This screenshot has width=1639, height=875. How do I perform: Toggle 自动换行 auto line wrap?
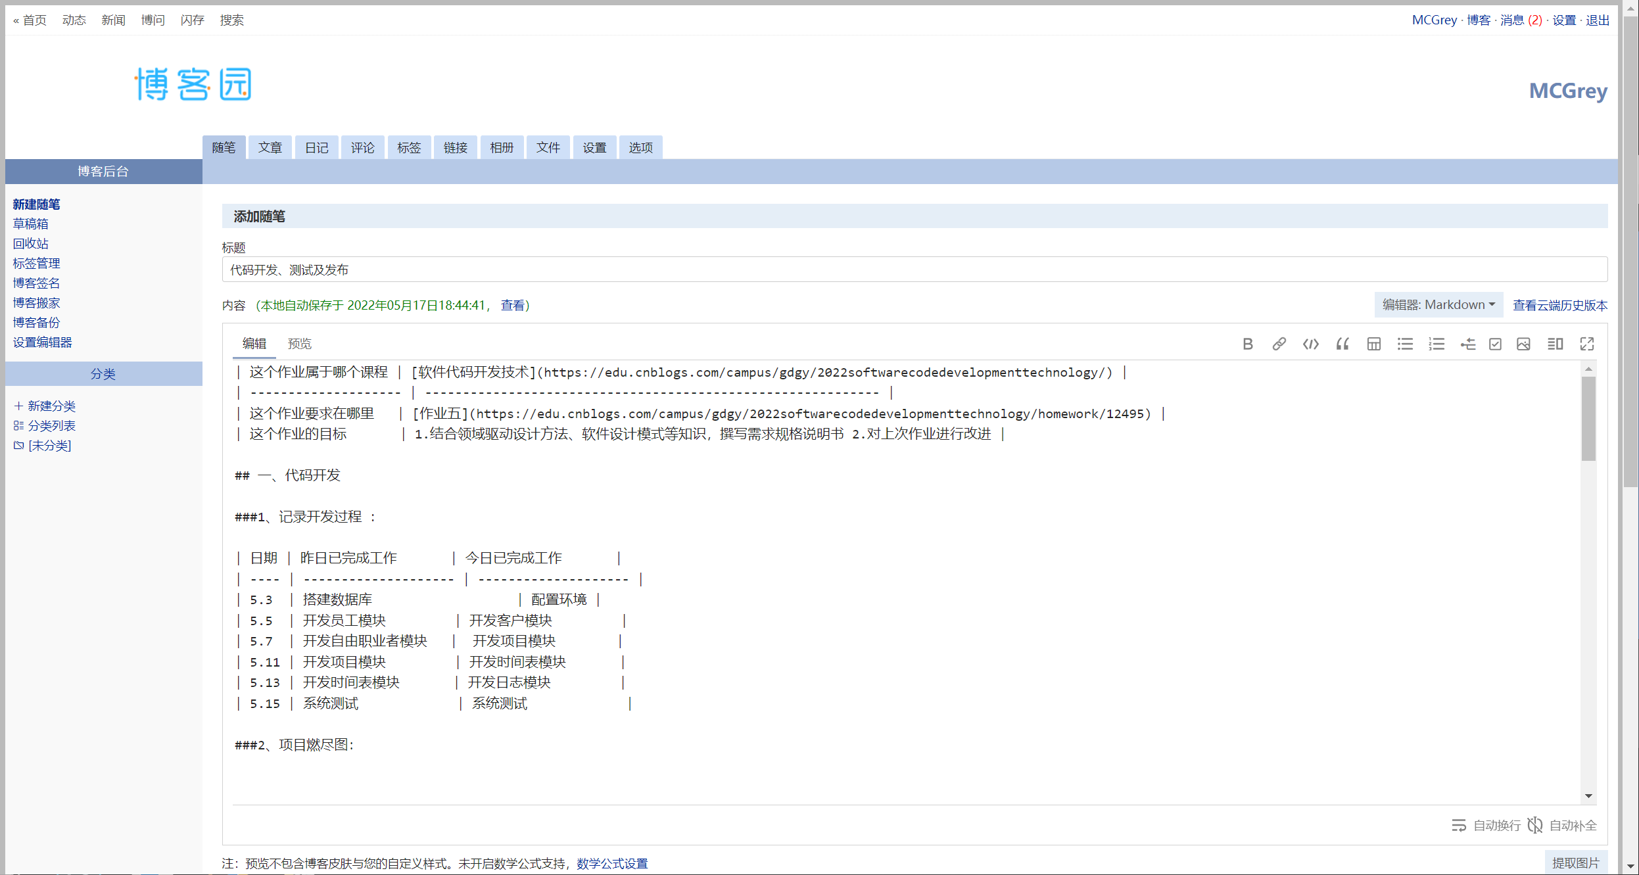point(1486,825)
